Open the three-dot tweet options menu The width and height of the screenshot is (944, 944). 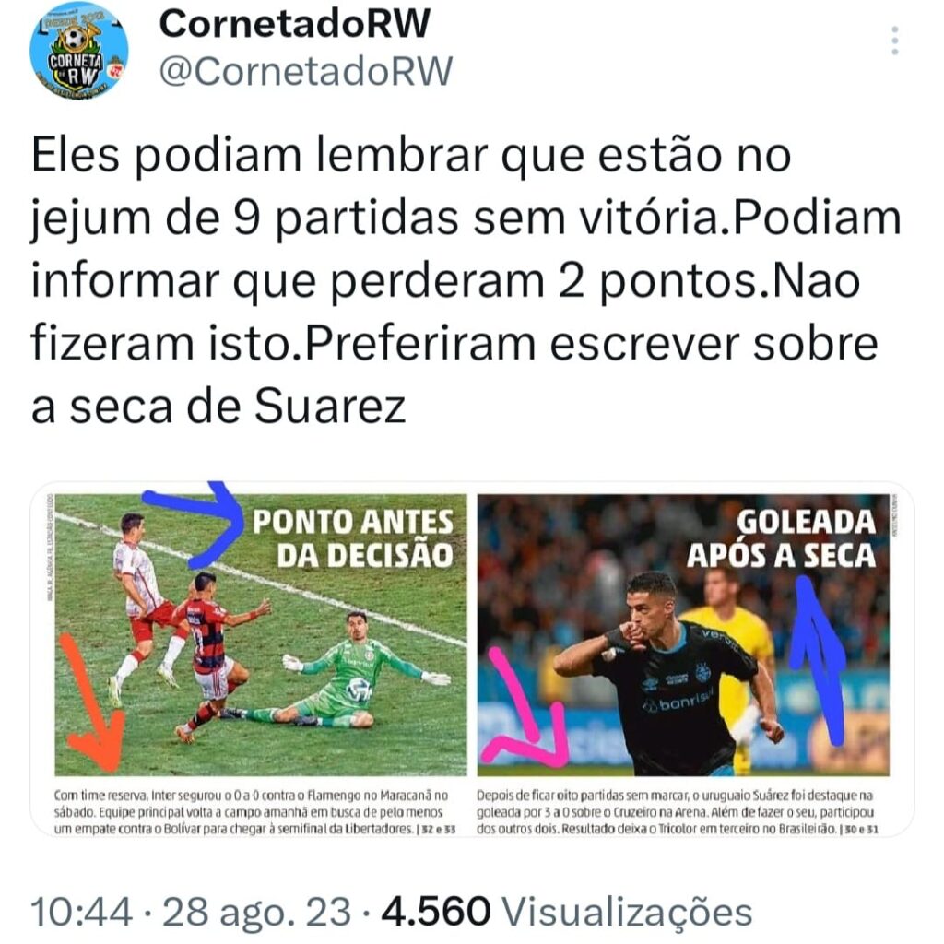click(x=895, y=41)
